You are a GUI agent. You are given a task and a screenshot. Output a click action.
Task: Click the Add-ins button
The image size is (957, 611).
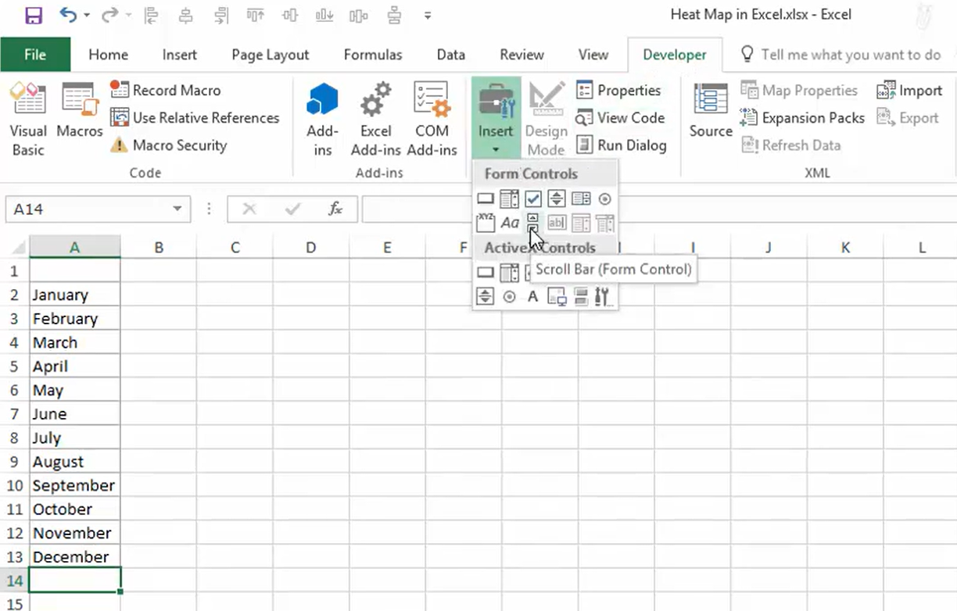click(322, 119)
